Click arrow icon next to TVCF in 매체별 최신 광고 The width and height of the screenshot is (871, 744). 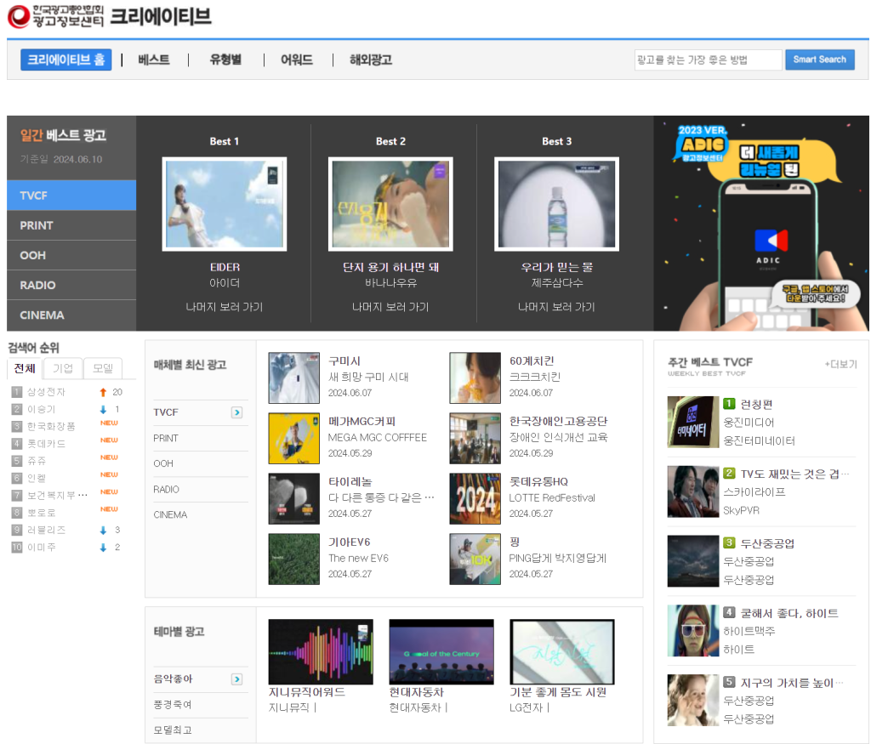pos(236,412)
